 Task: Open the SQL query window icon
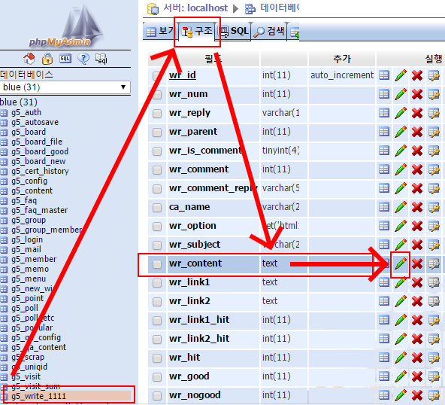coord(65,59)
